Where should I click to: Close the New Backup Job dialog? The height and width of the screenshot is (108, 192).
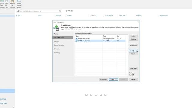point(138,22)
